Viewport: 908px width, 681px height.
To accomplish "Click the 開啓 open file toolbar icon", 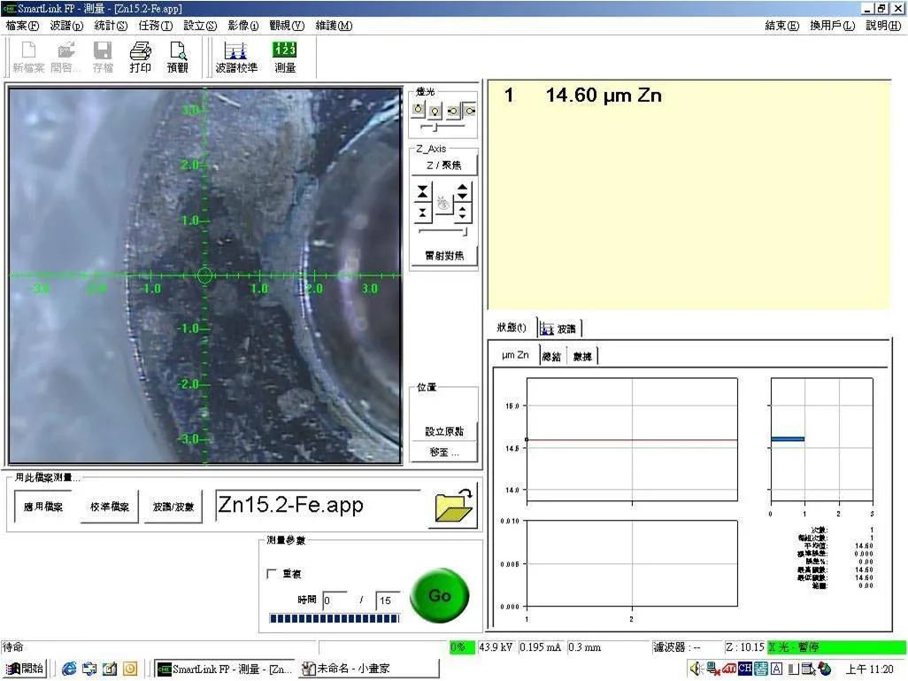I will (x=65, y=57).
